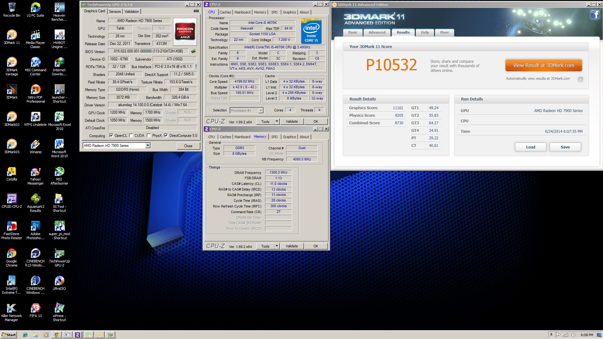
Task: Open the Winamp desktop icon
Action: point(35,146)
